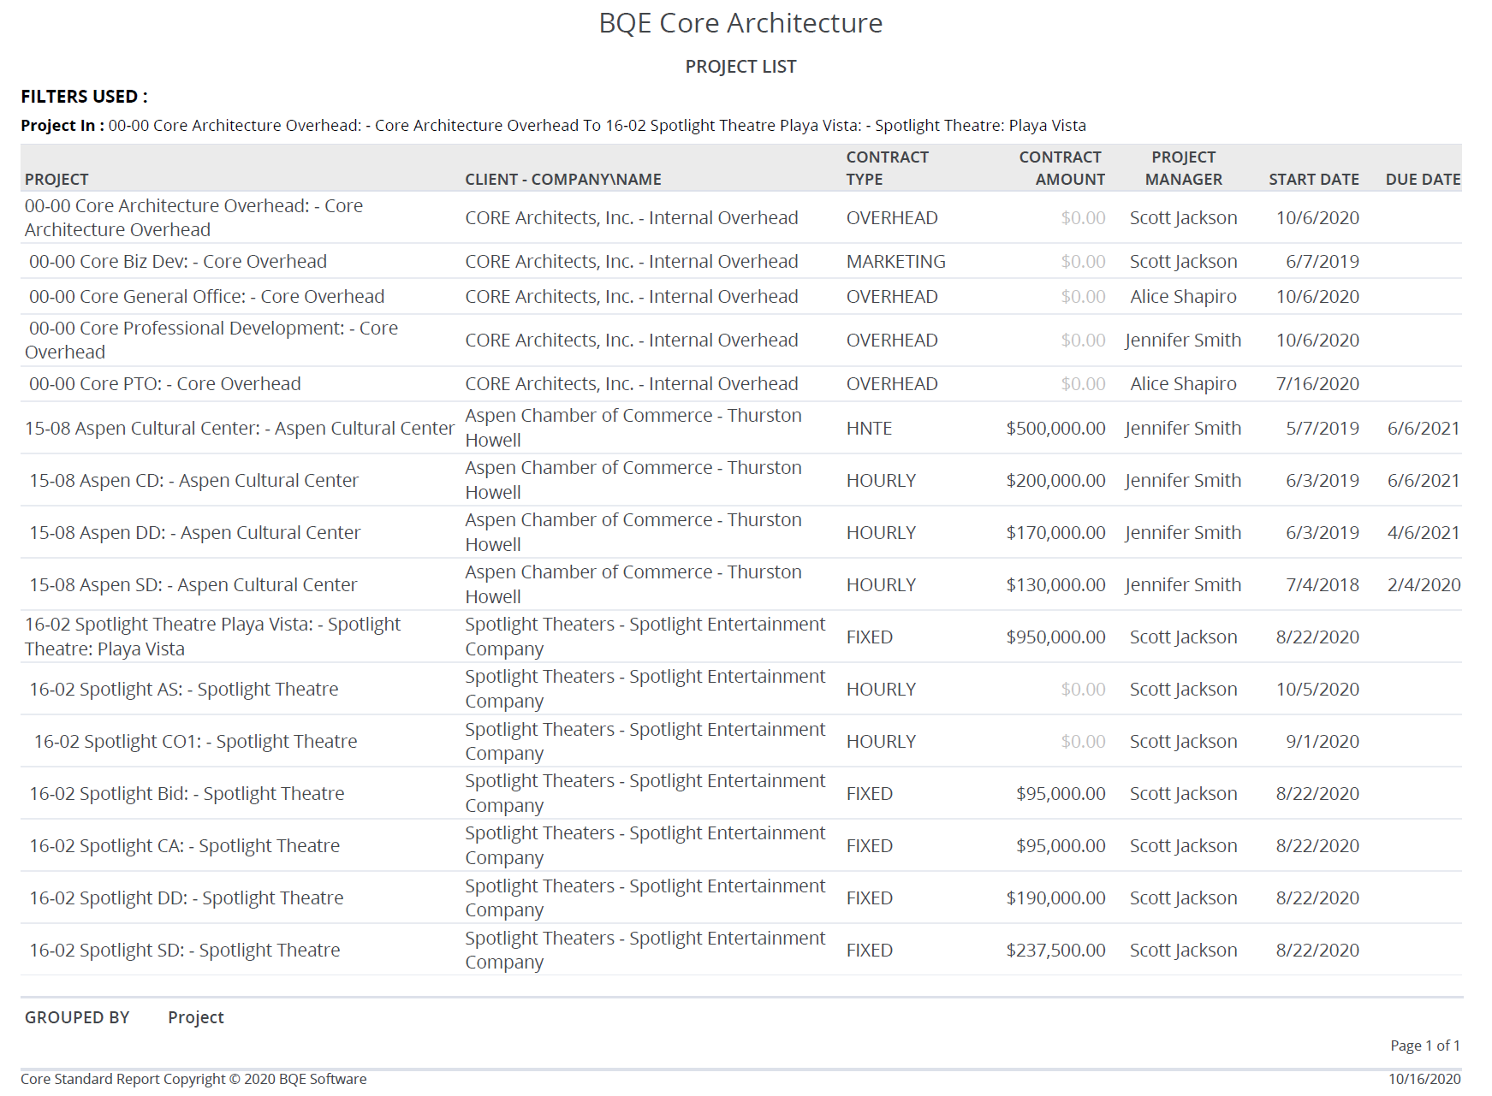This screenshot has width=1492, height=1096.
Task: Select project '15-08 Aspen SD: - Aspen Cultural Center'
Action: pos(193,585)
